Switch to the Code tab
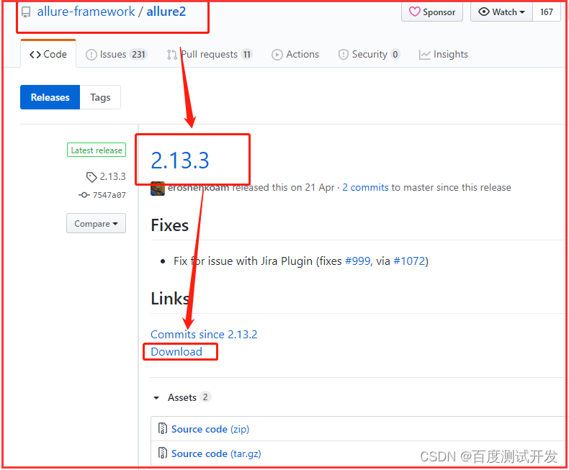 48,55
